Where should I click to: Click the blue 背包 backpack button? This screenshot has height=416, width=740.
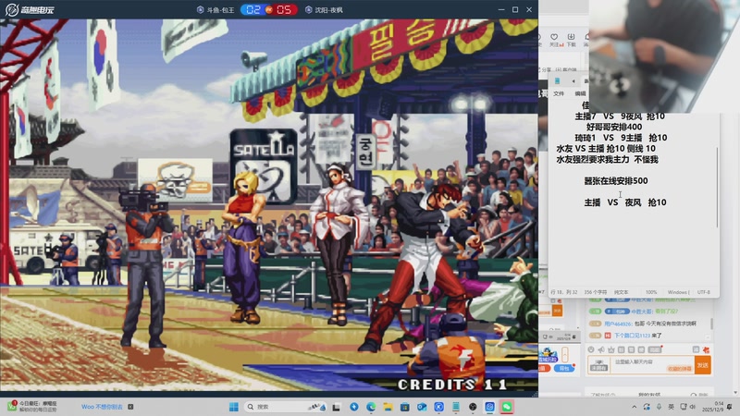pyautogui.click(x=564, y=368)
